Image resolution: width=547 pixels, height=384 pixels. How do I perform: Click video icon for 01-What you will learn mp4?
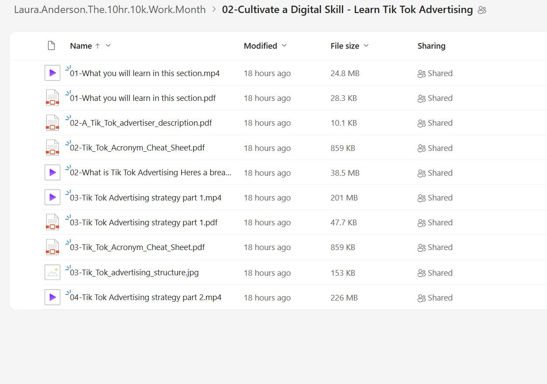click(x=52, y=73)
